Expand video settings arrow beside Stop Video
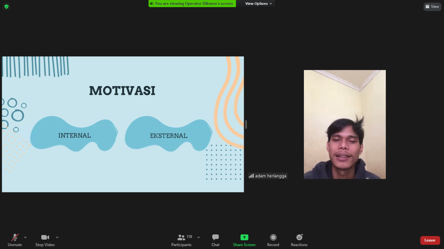This screenshot has height=249, width=444. pyautogui.click(x=57, y=237)
